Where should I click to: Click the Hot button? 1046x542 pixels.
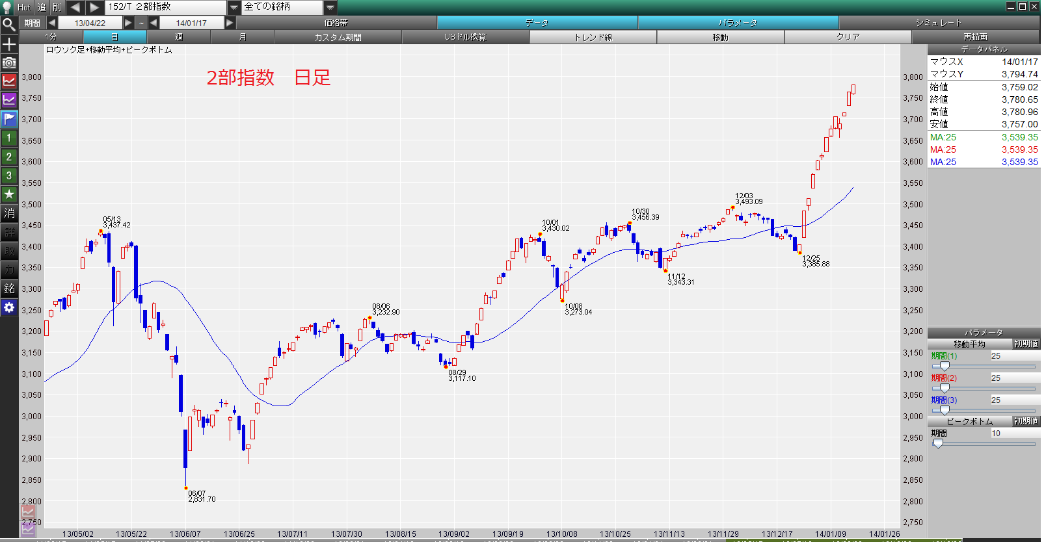(24, 7)
